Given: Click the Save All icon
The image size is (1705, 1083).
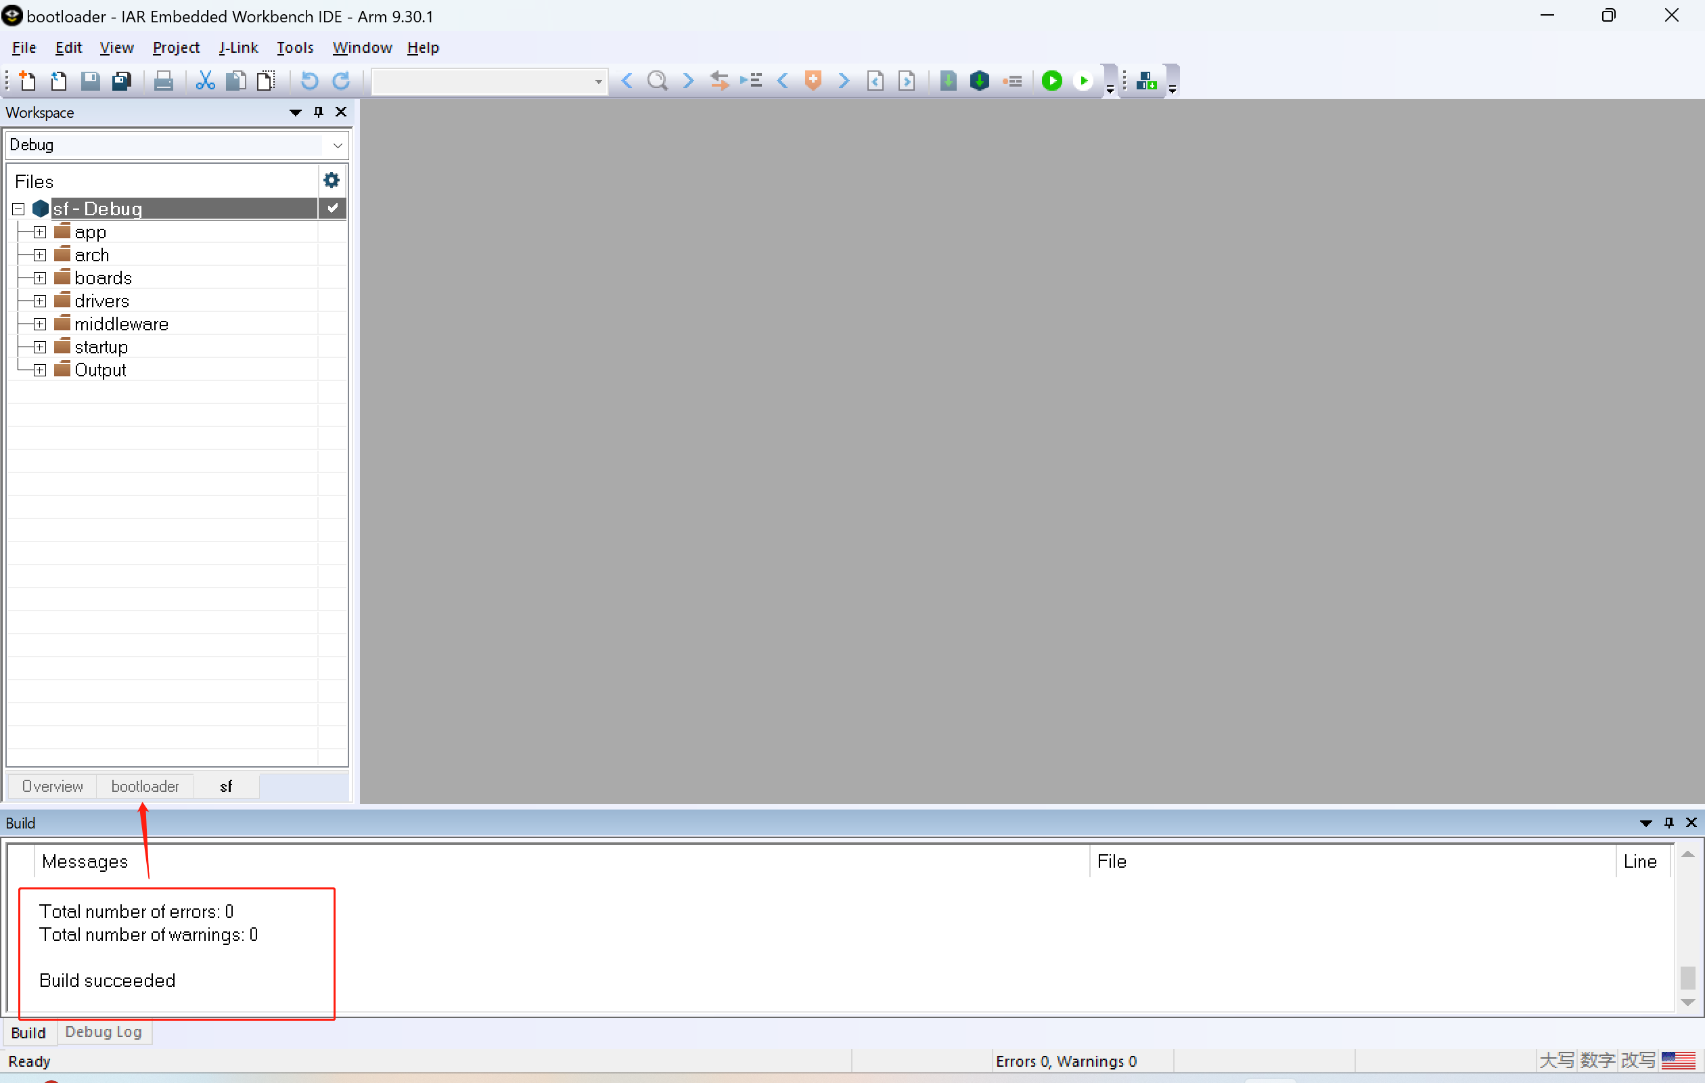Looking at the screenshot, I should point(122,81).
